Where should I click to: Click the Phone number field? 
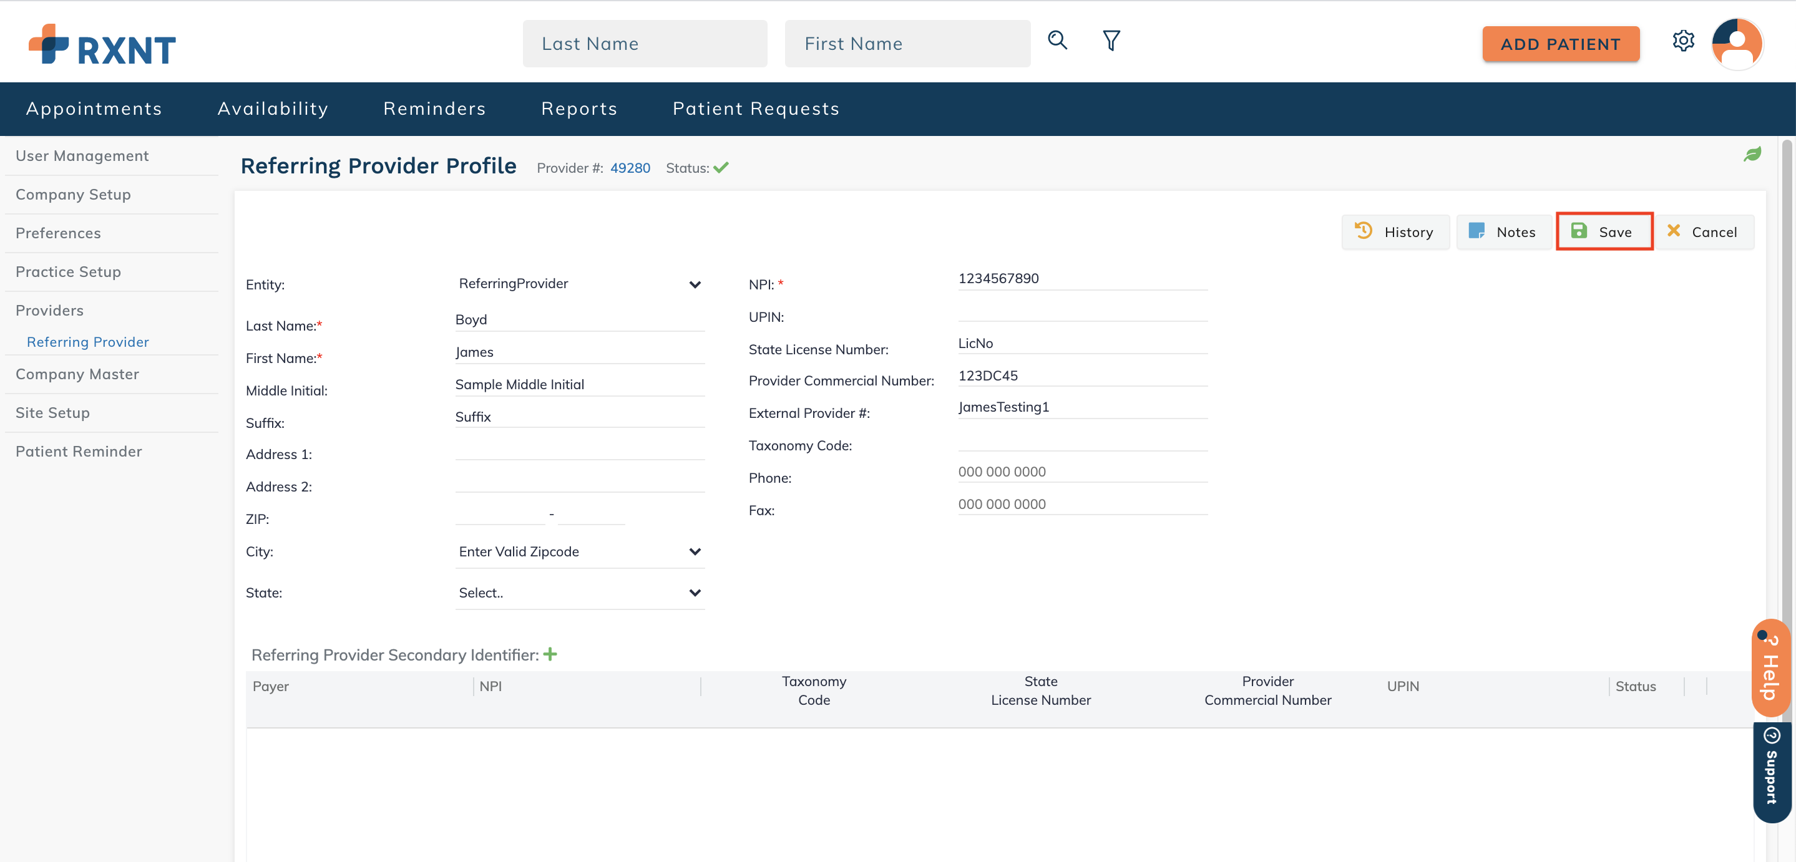pyautogui.click(x=1083, y=472)
